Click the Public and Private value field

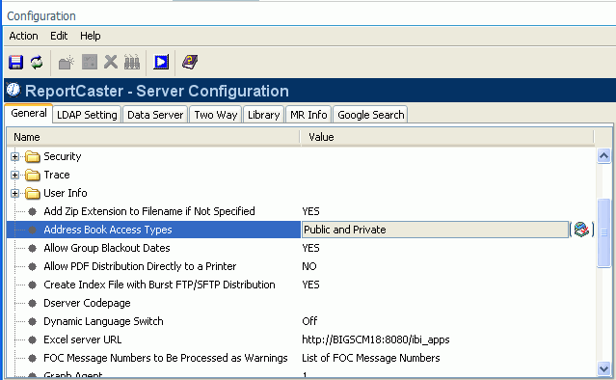tap(436, 230)
